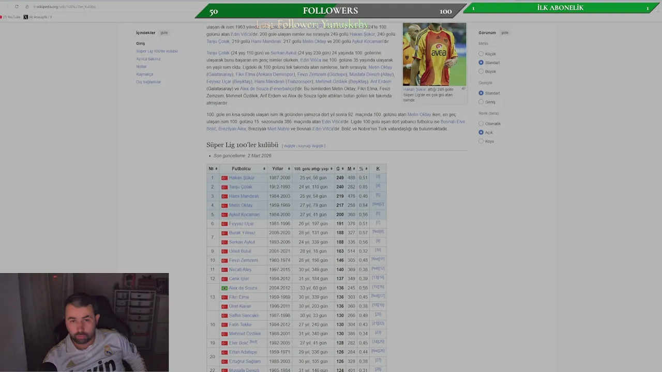This screenshot has width=662, height=372.
Task: Open Ertuğrul Sağlam link in the table
Action: coord(245,362)
